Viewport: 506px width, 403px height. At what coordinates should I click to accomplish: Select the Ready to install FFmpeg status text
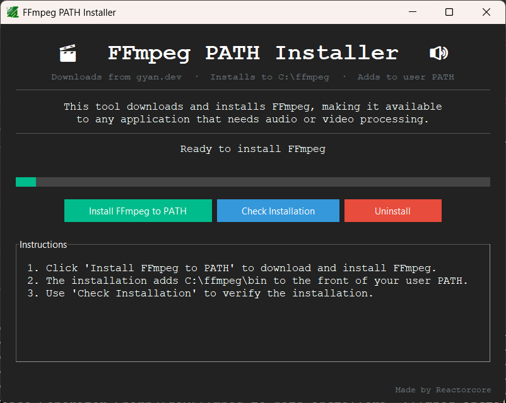click(253, 149)
